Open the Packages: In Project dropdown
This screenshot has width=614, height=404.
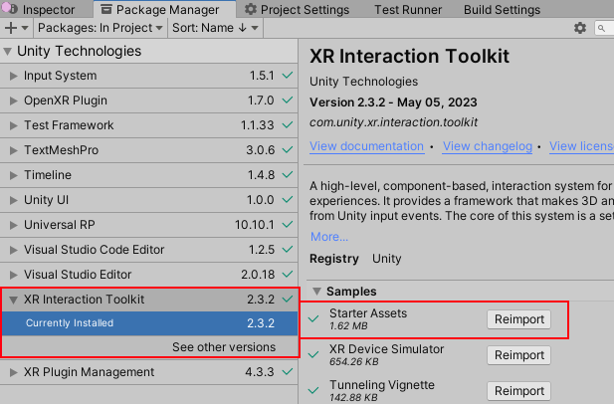coord(90,29)
